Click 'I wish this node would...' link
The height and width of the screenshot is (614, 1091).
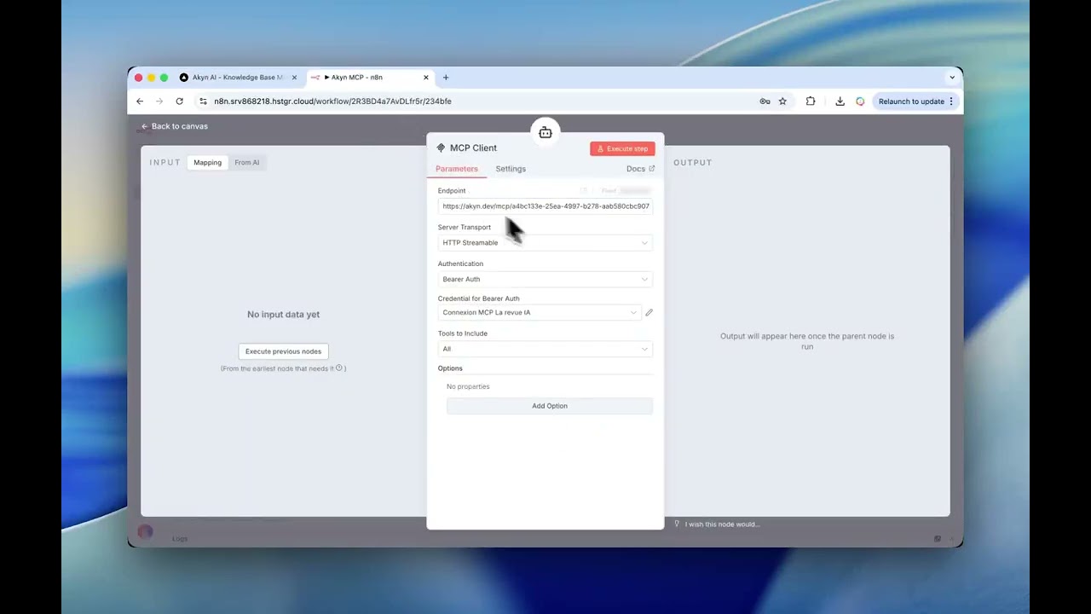point(722,524)
